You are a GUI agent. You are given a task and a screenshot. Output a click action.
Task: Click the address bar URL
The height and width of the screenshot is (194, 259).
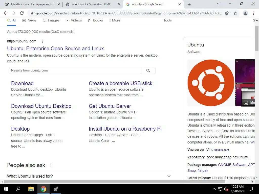pos(129,13)
